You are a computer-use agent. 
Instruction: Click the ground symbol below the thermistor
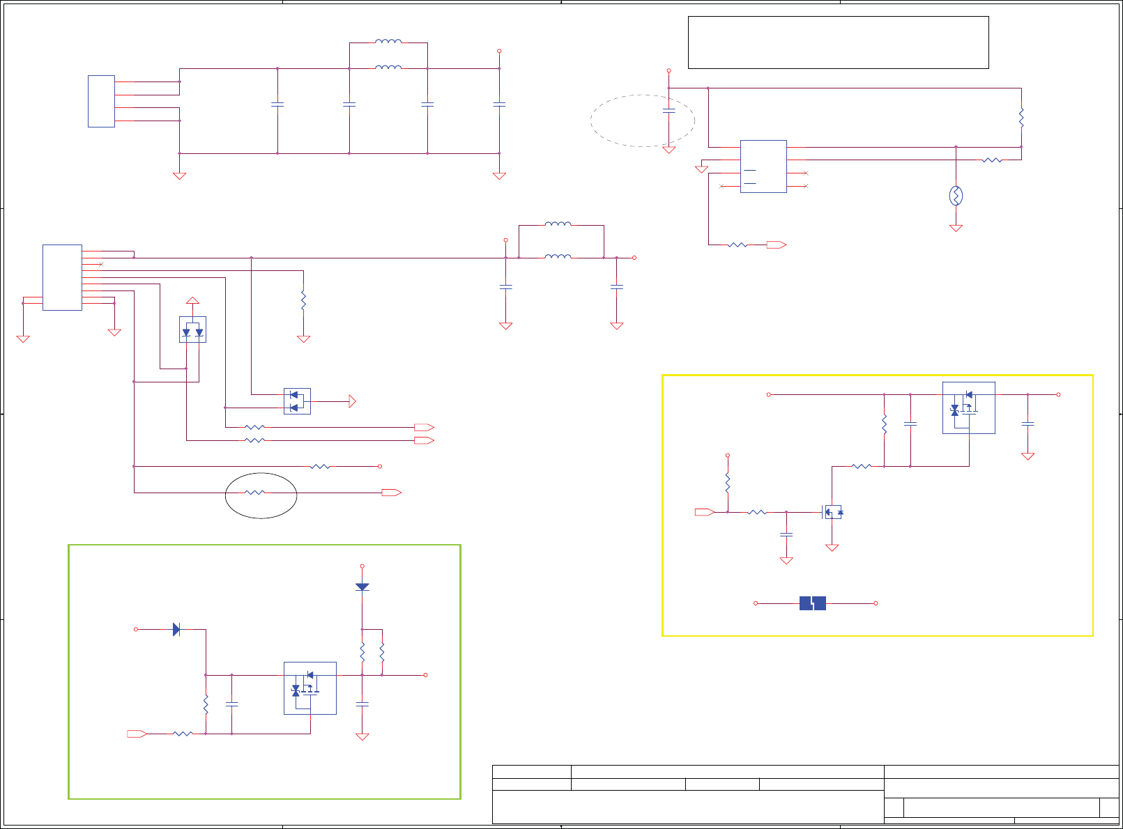pos(956,228)
